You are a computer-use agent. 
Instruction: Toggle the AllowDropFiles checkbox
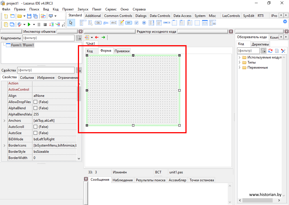(36, 102)
